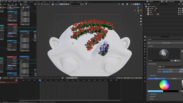
Task: Open the Texture Paint mode dropdown
Action: (46, 4)
